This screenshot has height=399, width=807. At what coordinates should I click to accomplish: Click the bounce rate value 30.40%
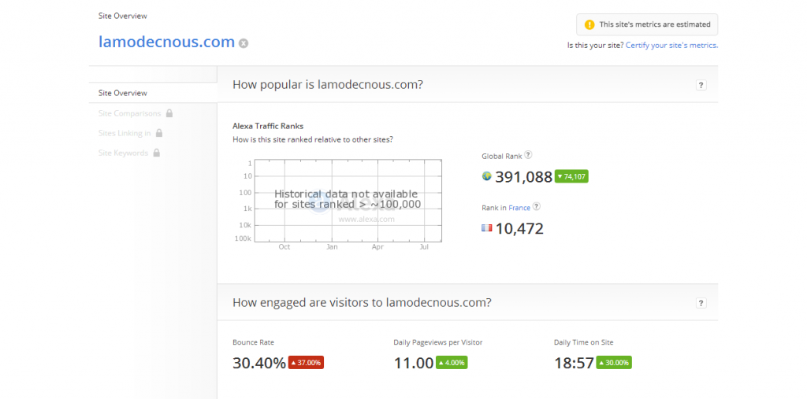pos(258,363)
